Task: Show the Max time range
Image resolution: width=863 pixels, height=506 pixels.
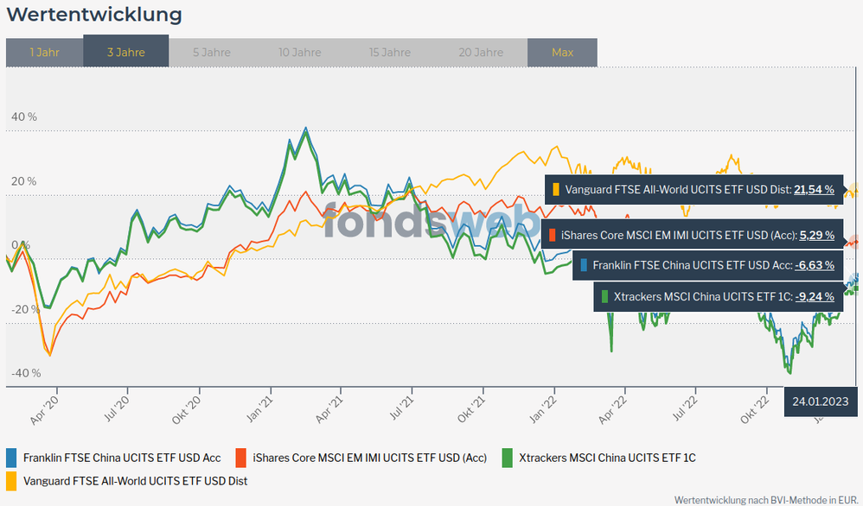Action: coord(562,53)
